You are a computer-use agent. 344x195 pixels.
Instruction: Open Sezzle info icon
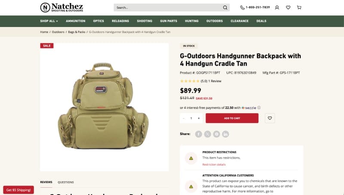coord(259,108)
